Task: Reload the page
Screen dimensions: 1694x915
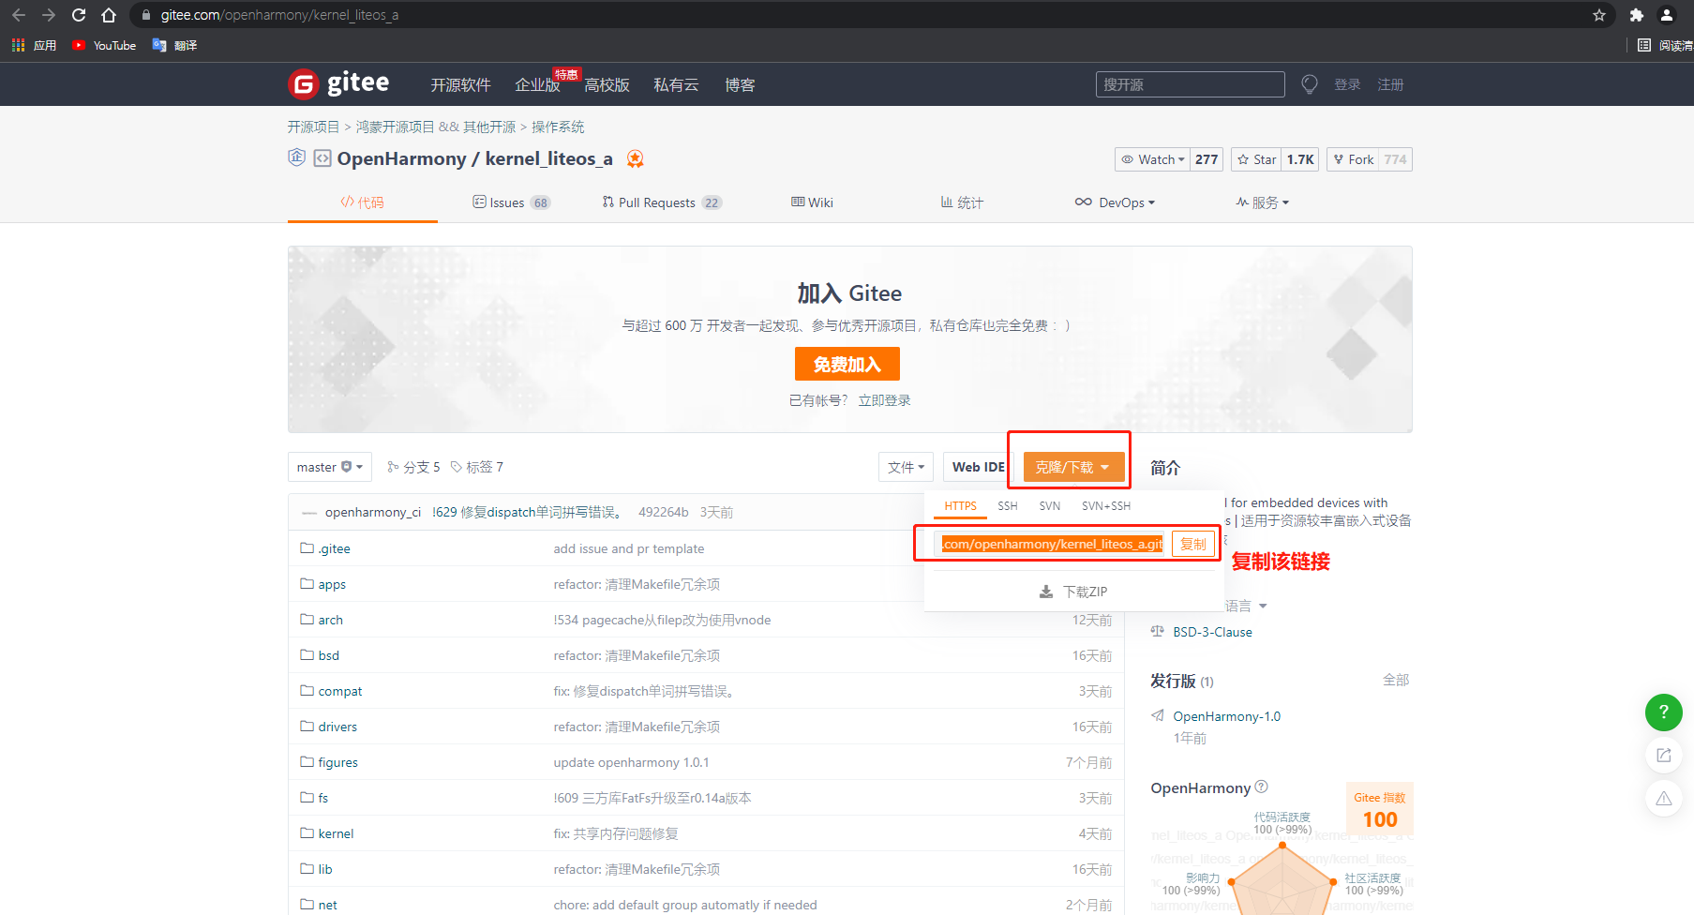Action: pyautogui.click(x=79, y=15)
